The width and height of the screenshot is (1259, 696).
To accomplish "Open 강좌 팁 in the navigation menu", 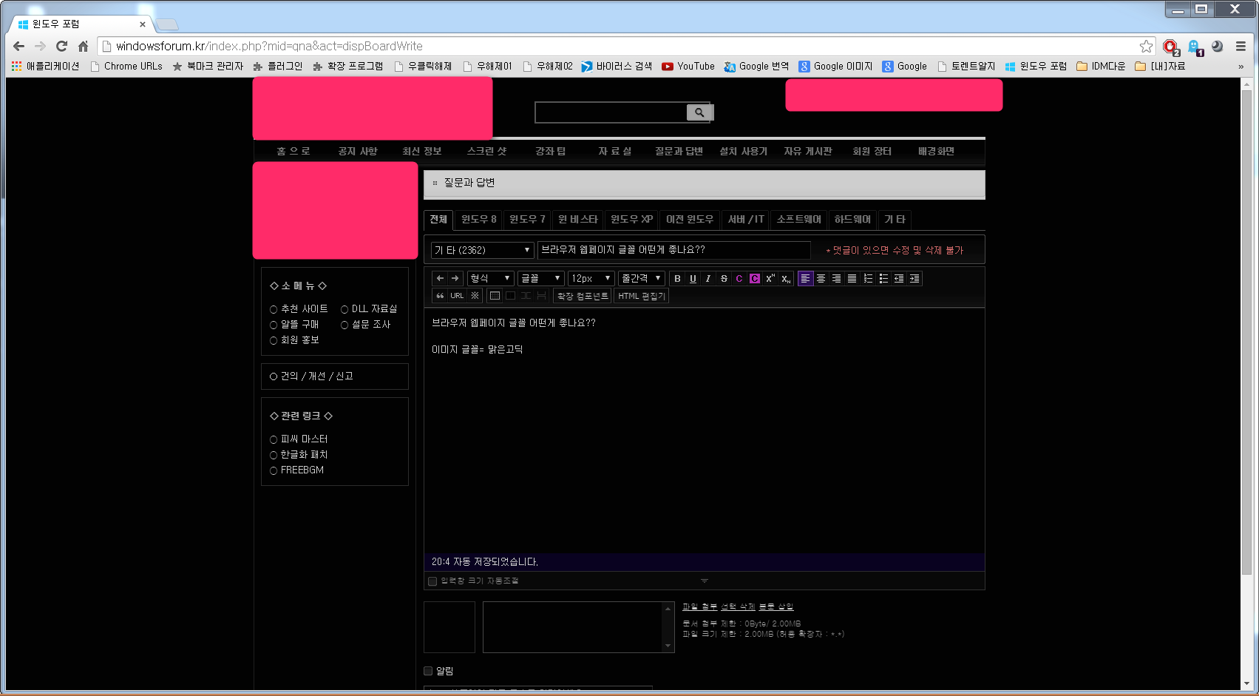I will click(x=550, y=151).
